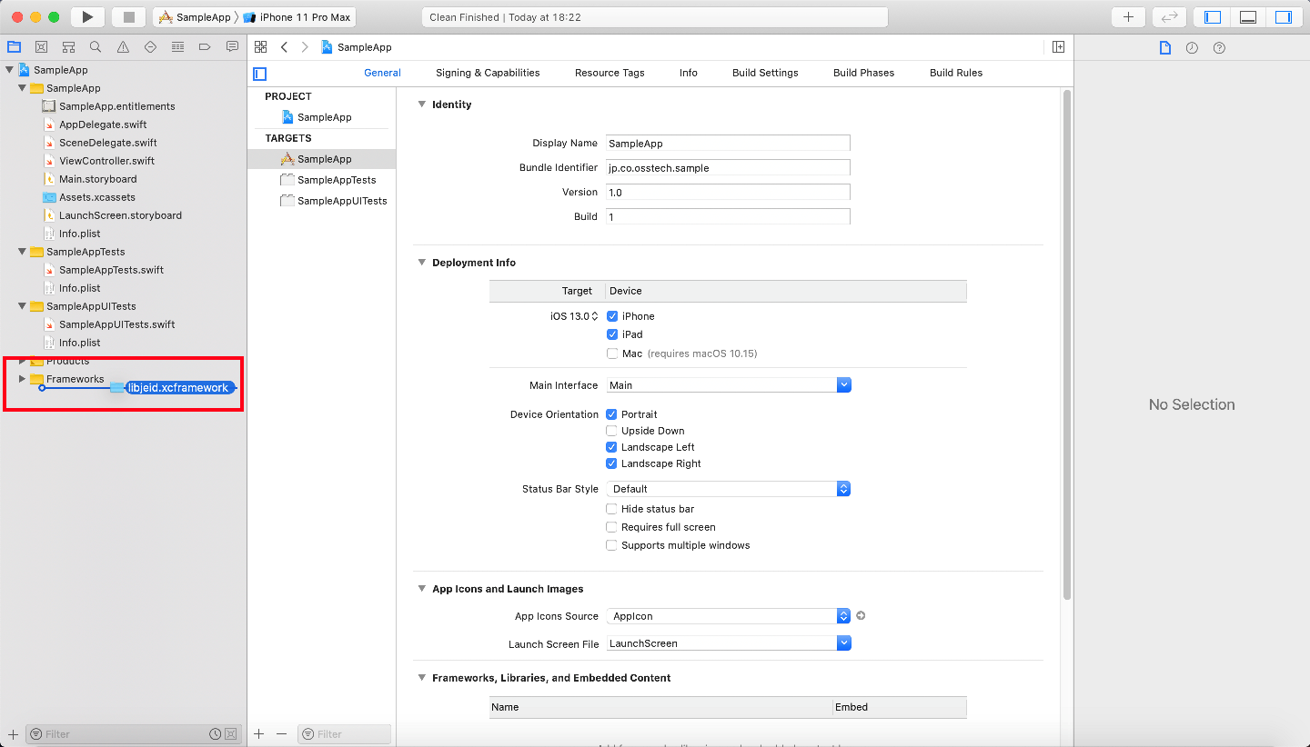The height and width of the screenshot is (747, 1310).
Task: Go to the AppIcon asset arrow
Action: point(861,616)
